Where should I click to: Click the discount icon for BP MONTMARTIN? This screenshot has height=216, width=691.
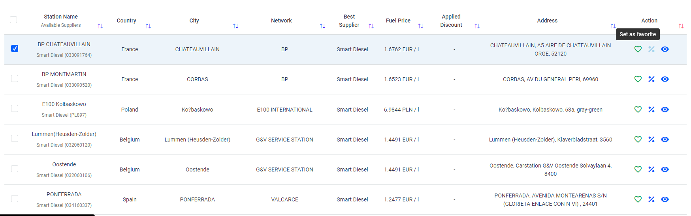(651, 79)
